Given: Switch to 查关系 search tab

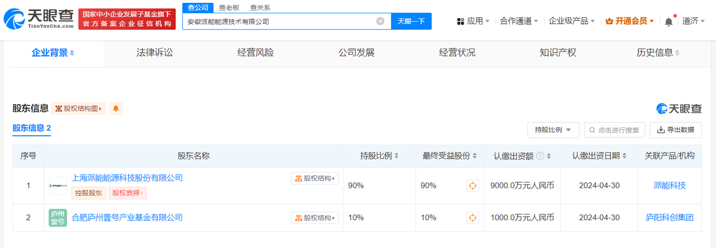Looking at the screenshot, I should (260, 8).
